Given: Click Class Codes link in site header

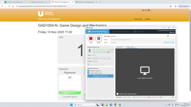Looking at the screenshot, I should (138, 19).
